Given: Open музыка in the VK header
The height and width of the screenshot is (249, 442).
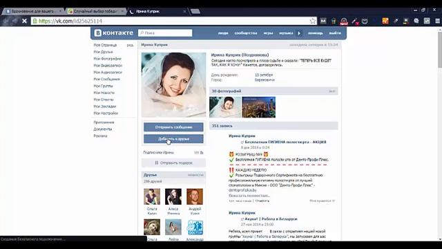Looking at the screenshot, I should pyautogui.click(x=286, y=33).
